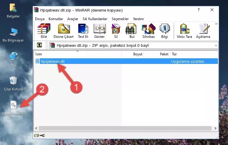Click the Uygulama uzantısı type cell
Viewport: 228px width, 145px height.
click(188, 61)
